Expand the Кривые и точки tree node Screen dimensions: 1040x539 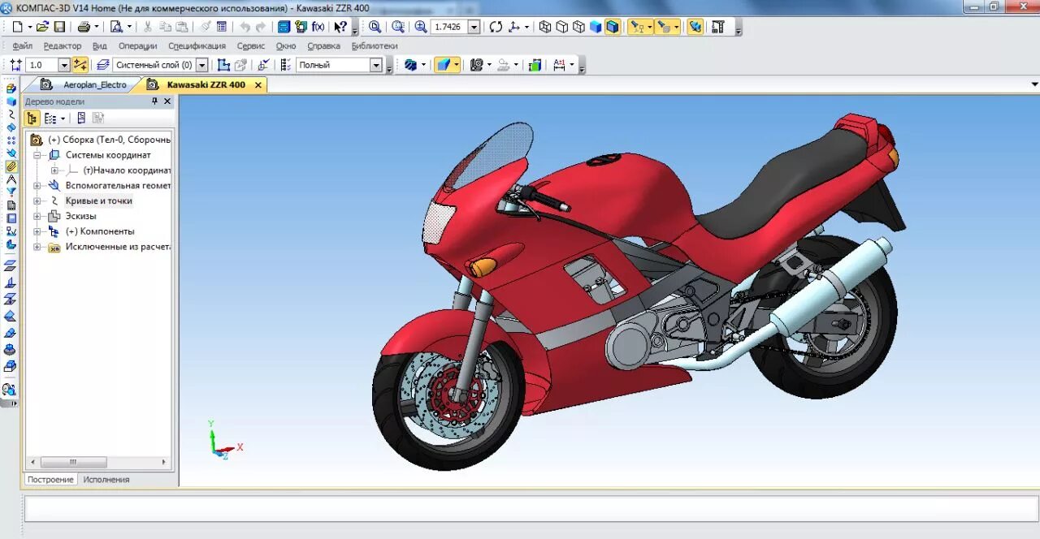pos(37,201)
